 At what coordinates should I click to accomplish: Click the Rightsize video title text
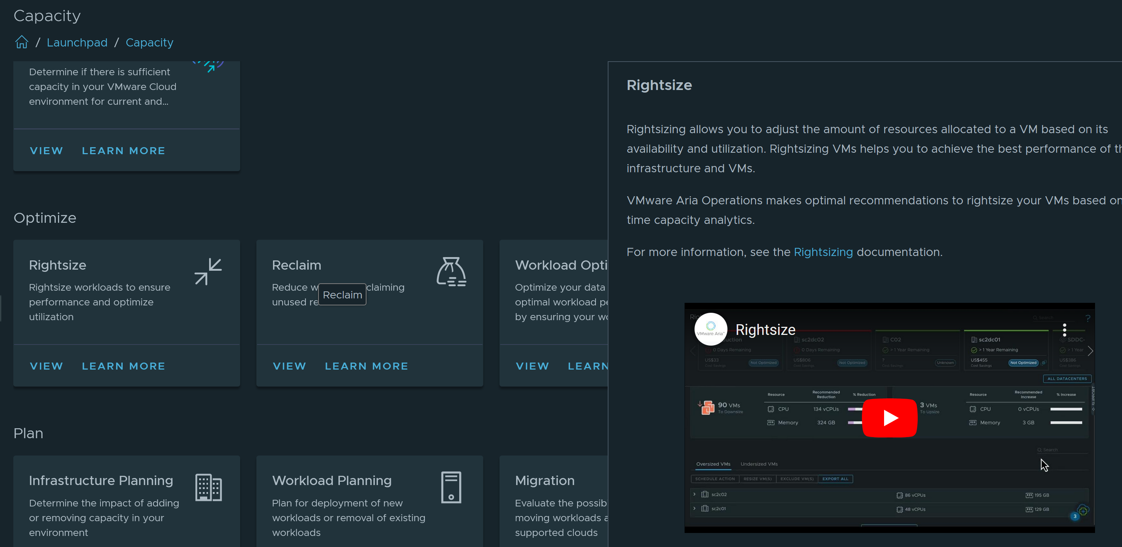[765, 330]
